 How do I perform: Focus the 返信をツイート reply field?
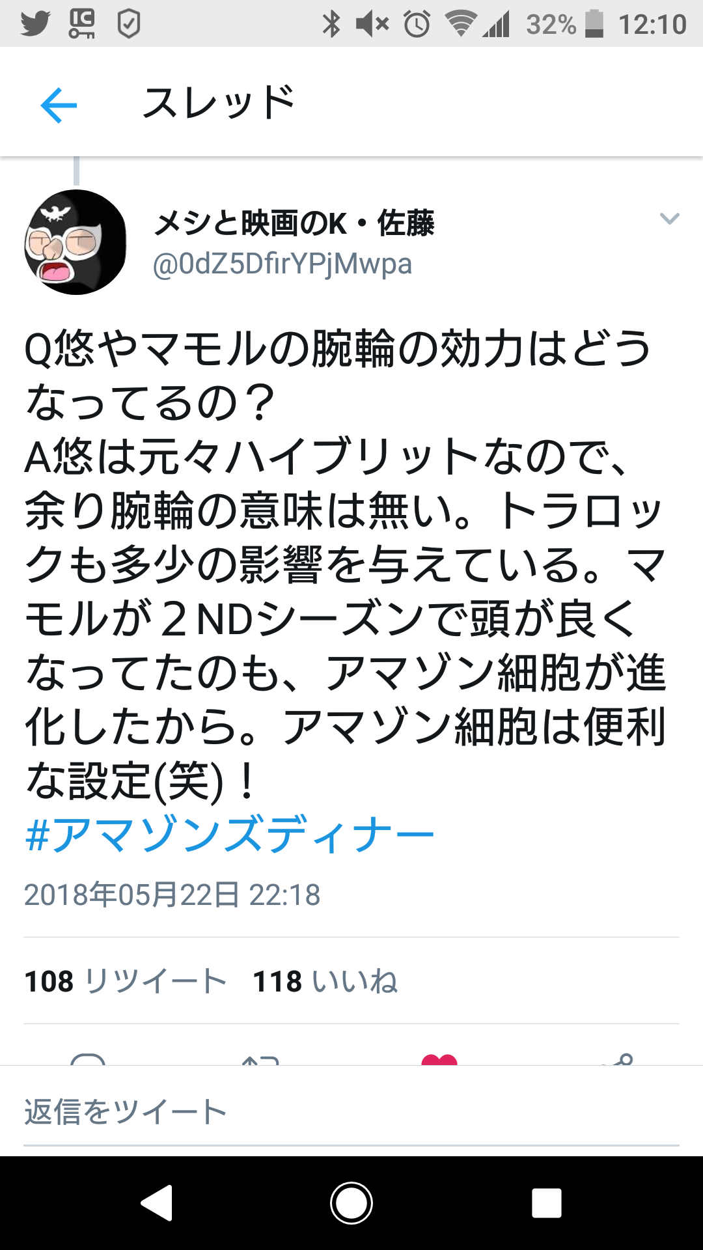point(351,1112)
